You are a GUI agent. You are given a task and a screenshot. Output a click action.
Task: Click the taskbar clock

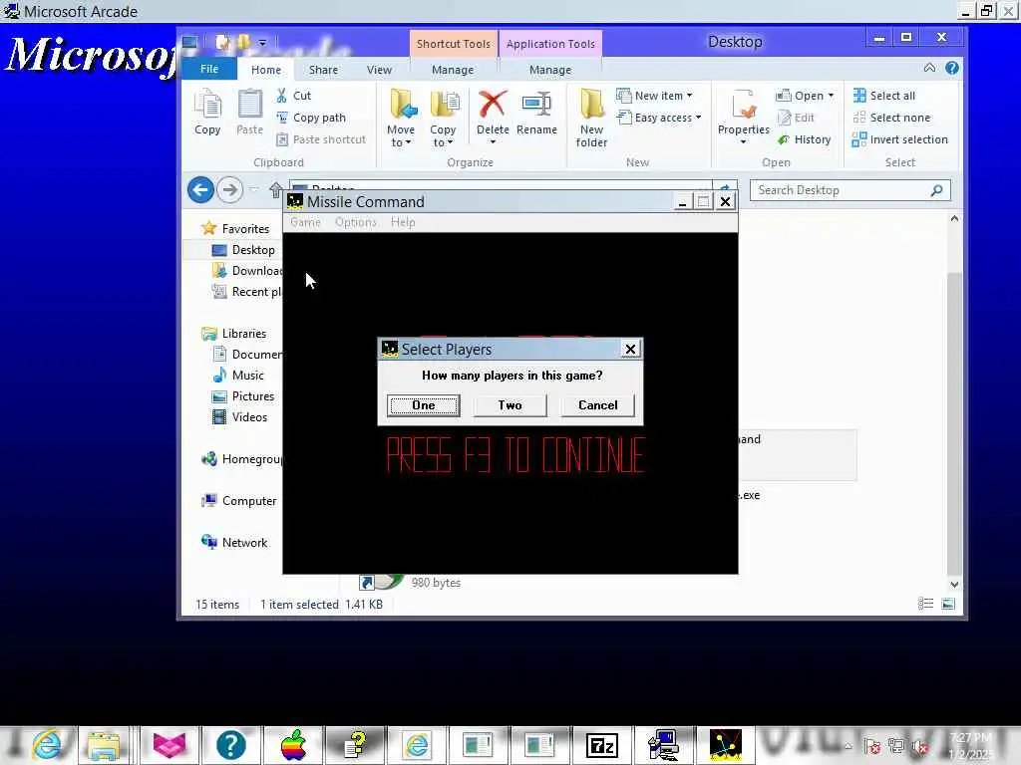point(971,745)
